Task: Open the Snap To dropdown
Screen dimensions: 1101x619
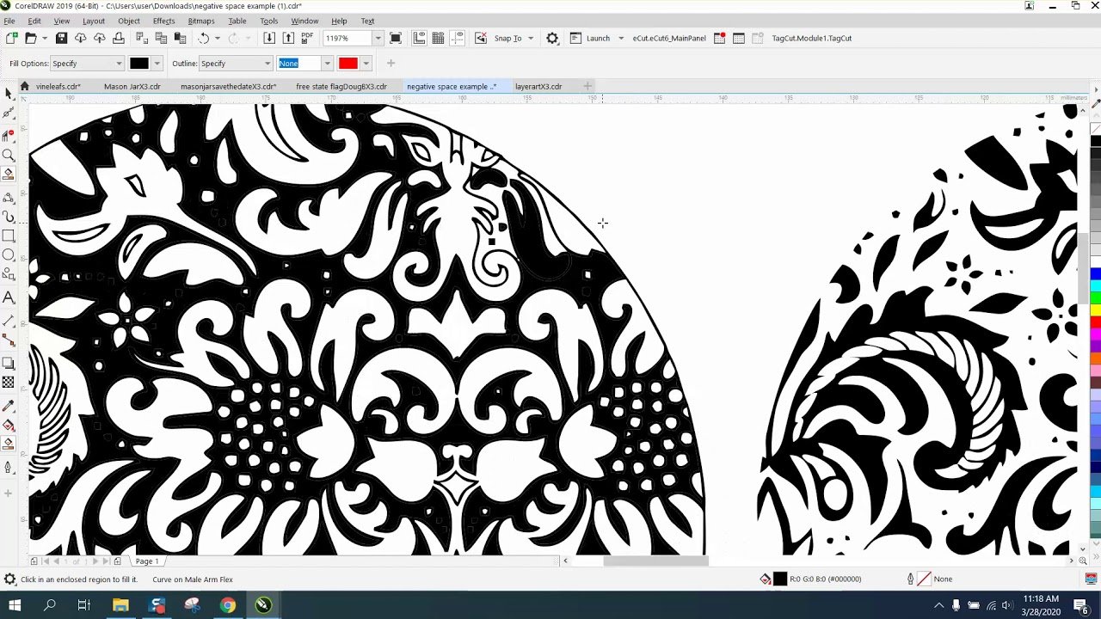Action: (530, 38)
